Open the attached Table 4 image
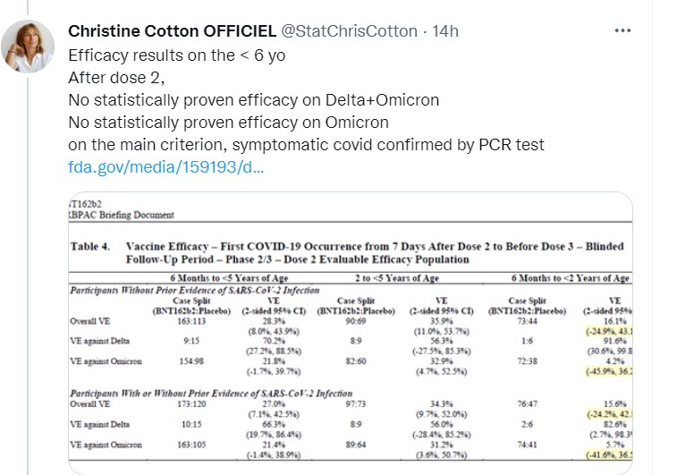 351,333
